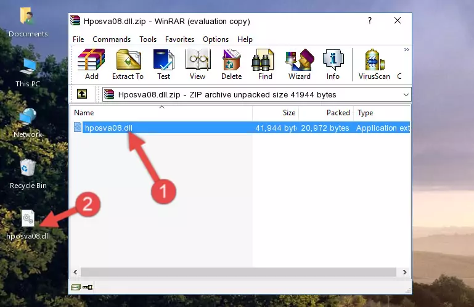The height and width of the screenshot is (307, 474).
Task: Select the Documents desktop icon
Action: pos(28,23)
